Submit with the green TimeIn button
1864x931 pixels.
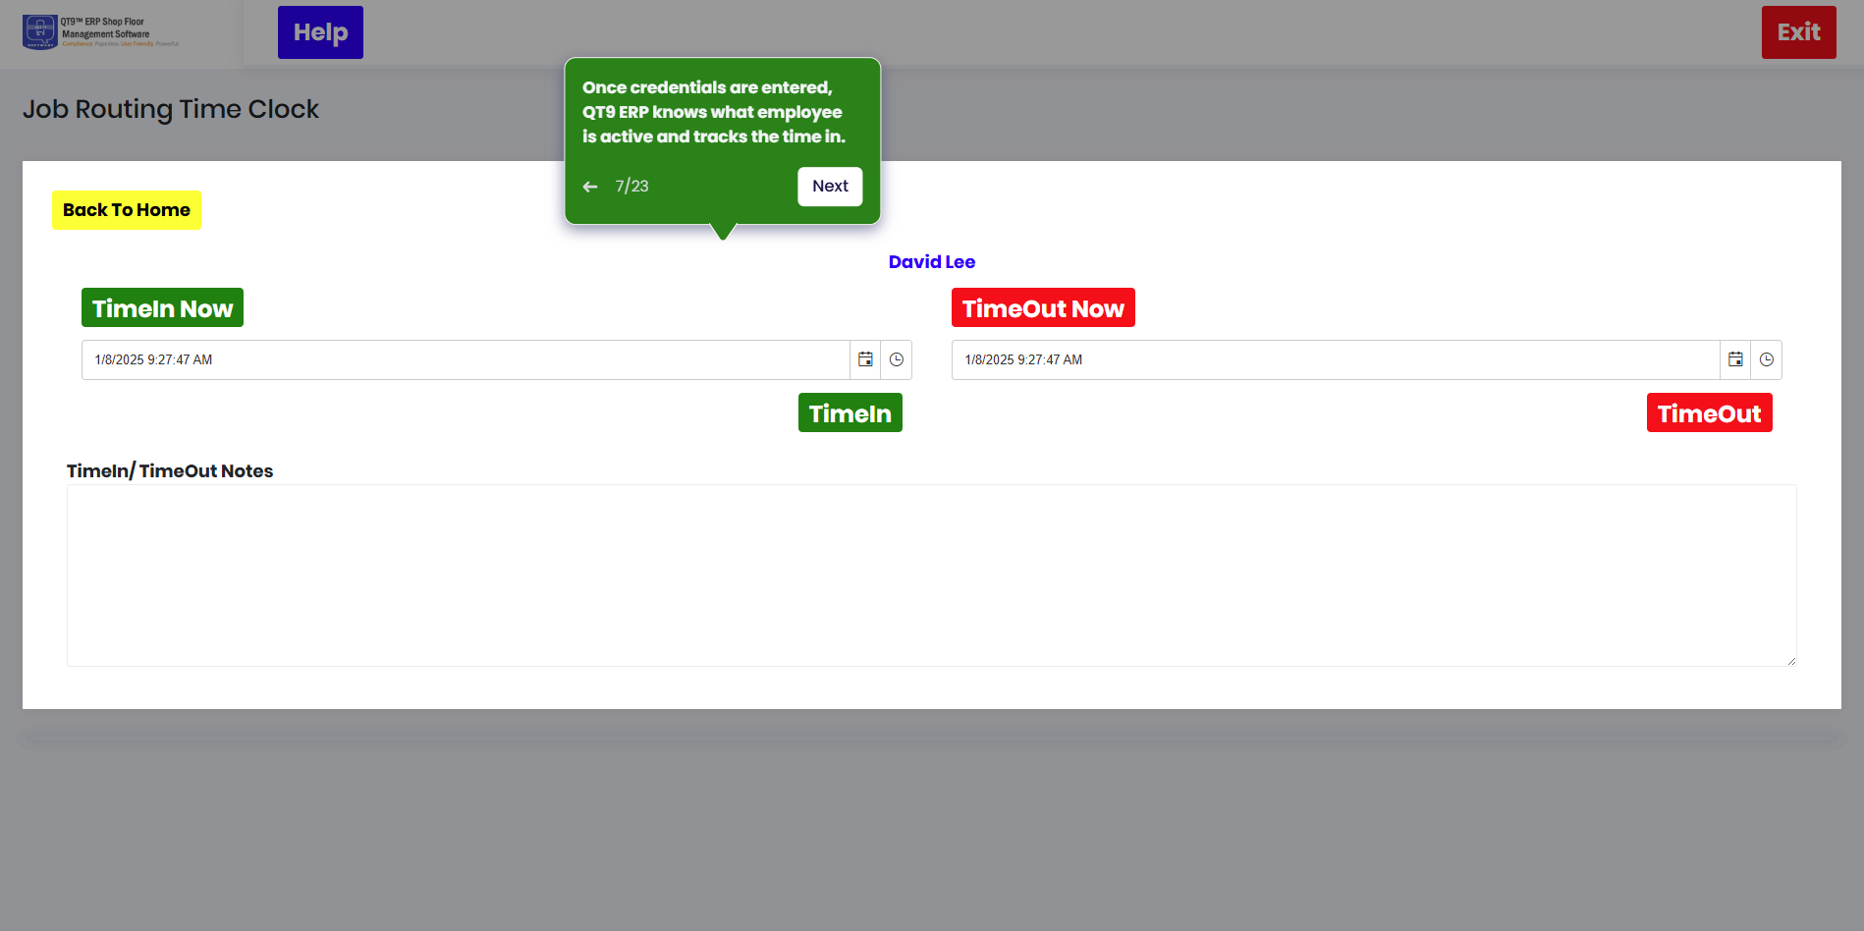tap(850, 413)
